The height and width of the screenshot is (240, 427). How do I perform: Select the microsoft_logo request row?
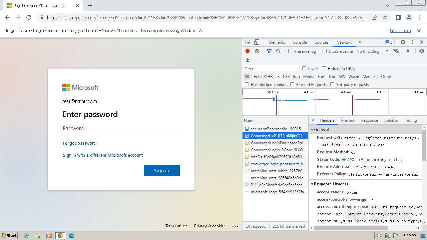coord(276,192)
